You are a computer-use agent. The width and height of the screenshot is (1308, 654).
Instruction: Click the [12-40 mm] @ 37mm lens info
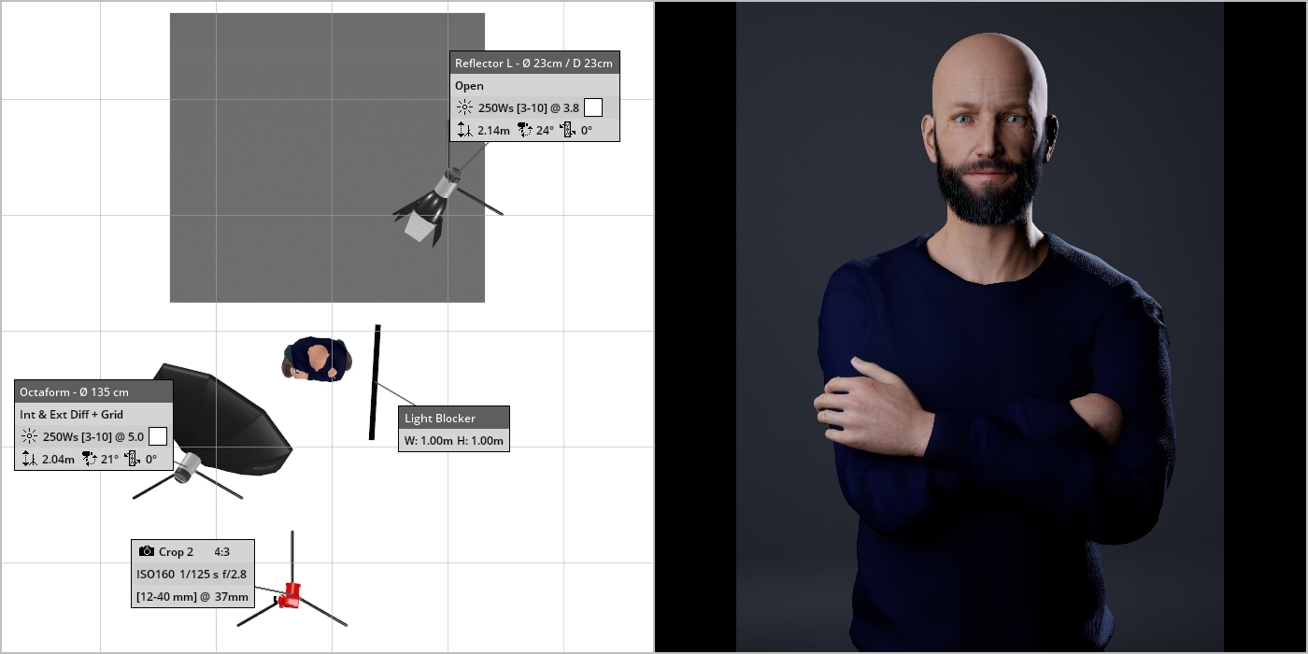[192, 596]
